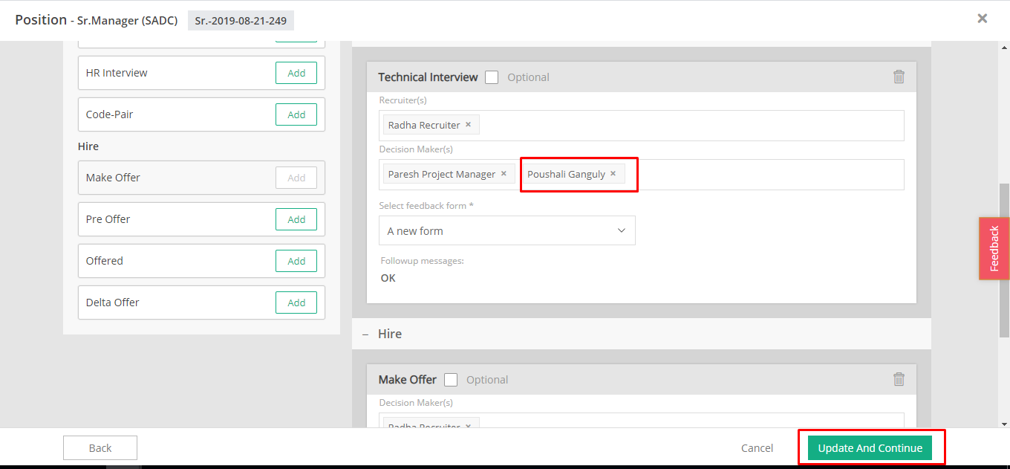
Task: Add the Pre Offer stage
Action: [x=296, y=219]
